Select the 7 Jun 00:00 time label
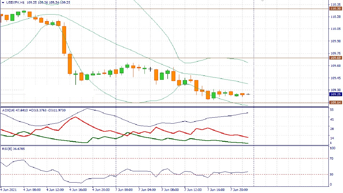The width and height of the screenshot is (343, 193). pyautogui.click(x=124, y=189)
